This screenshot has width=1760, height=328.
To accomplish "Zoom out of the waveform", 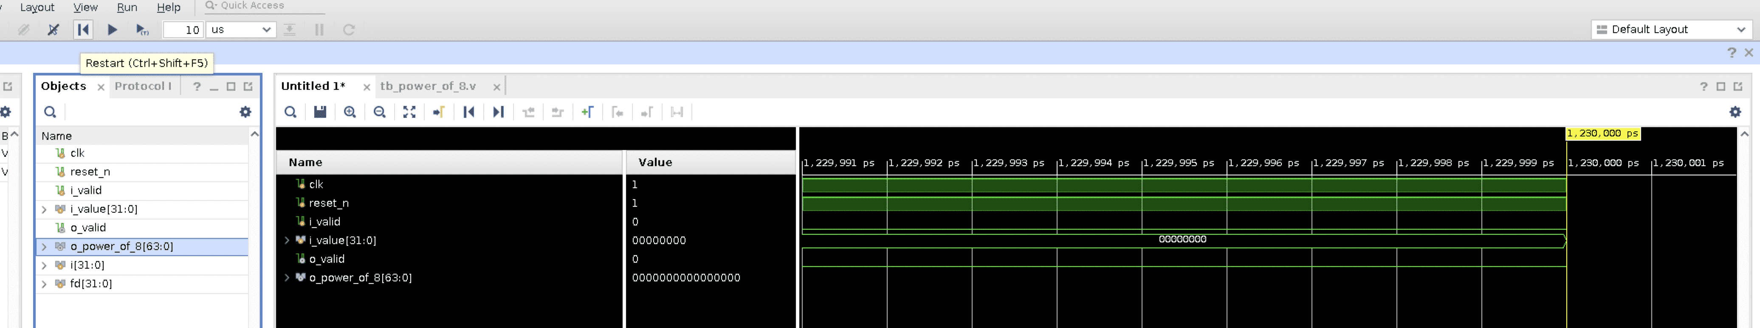I will point(379,112).
